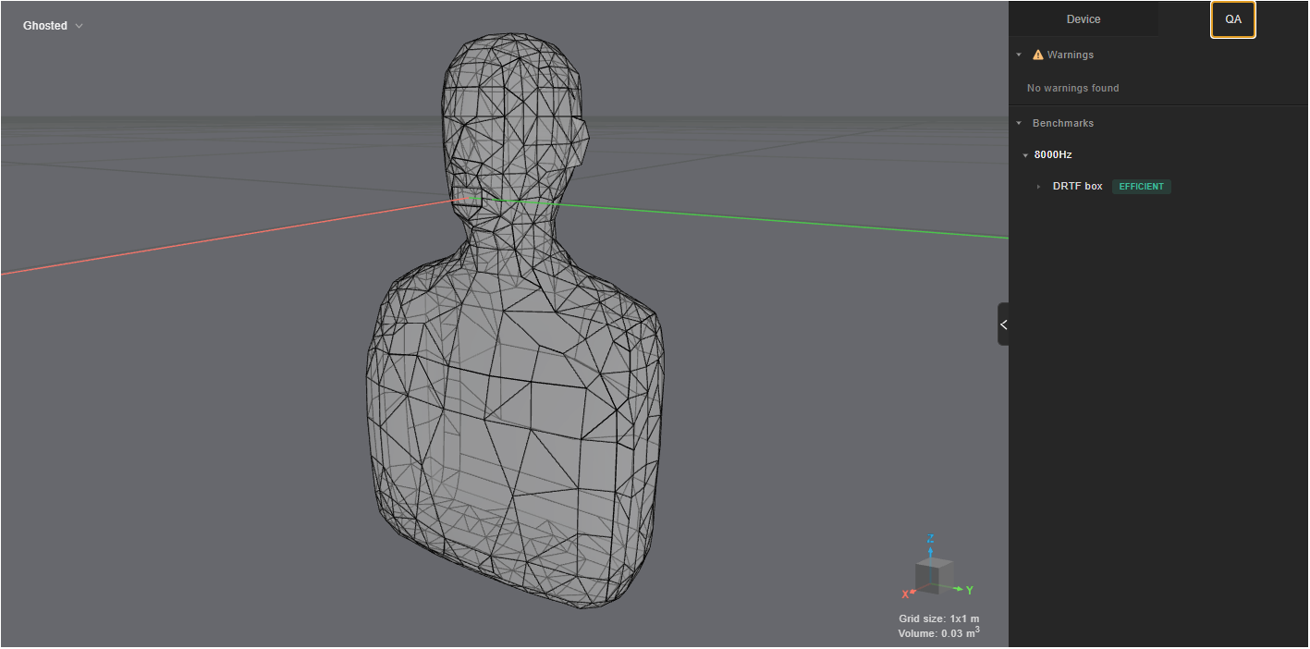Click the orientation cube gizmo

click(x=934, y=577)
